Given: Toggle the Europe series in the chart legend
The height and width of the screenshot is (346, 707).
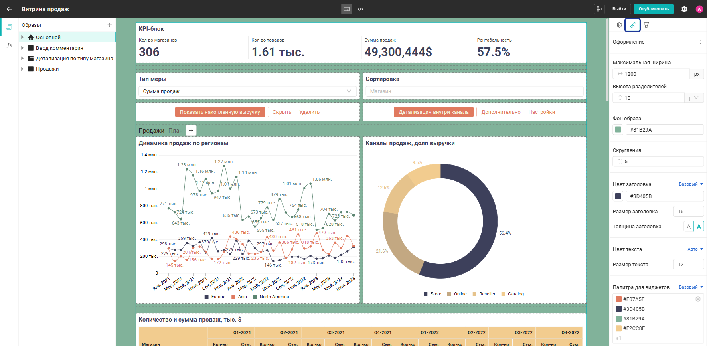Looking at the screenshot, I should (x=215, y=297).
